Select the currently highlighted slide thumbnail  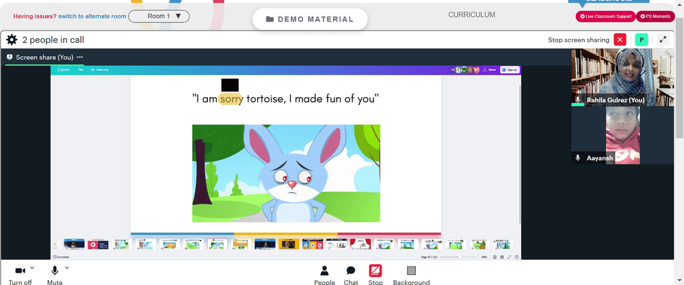coord(218,244)
